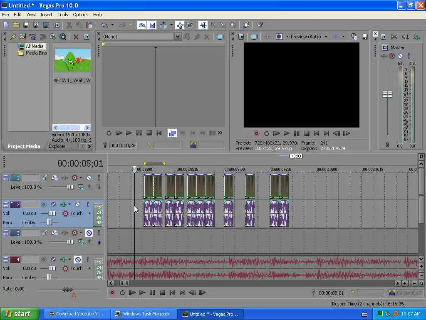426x320 pixels.
Task: Click timeline horizontal scrollbar thumb
Action: [x=125, y=283]
